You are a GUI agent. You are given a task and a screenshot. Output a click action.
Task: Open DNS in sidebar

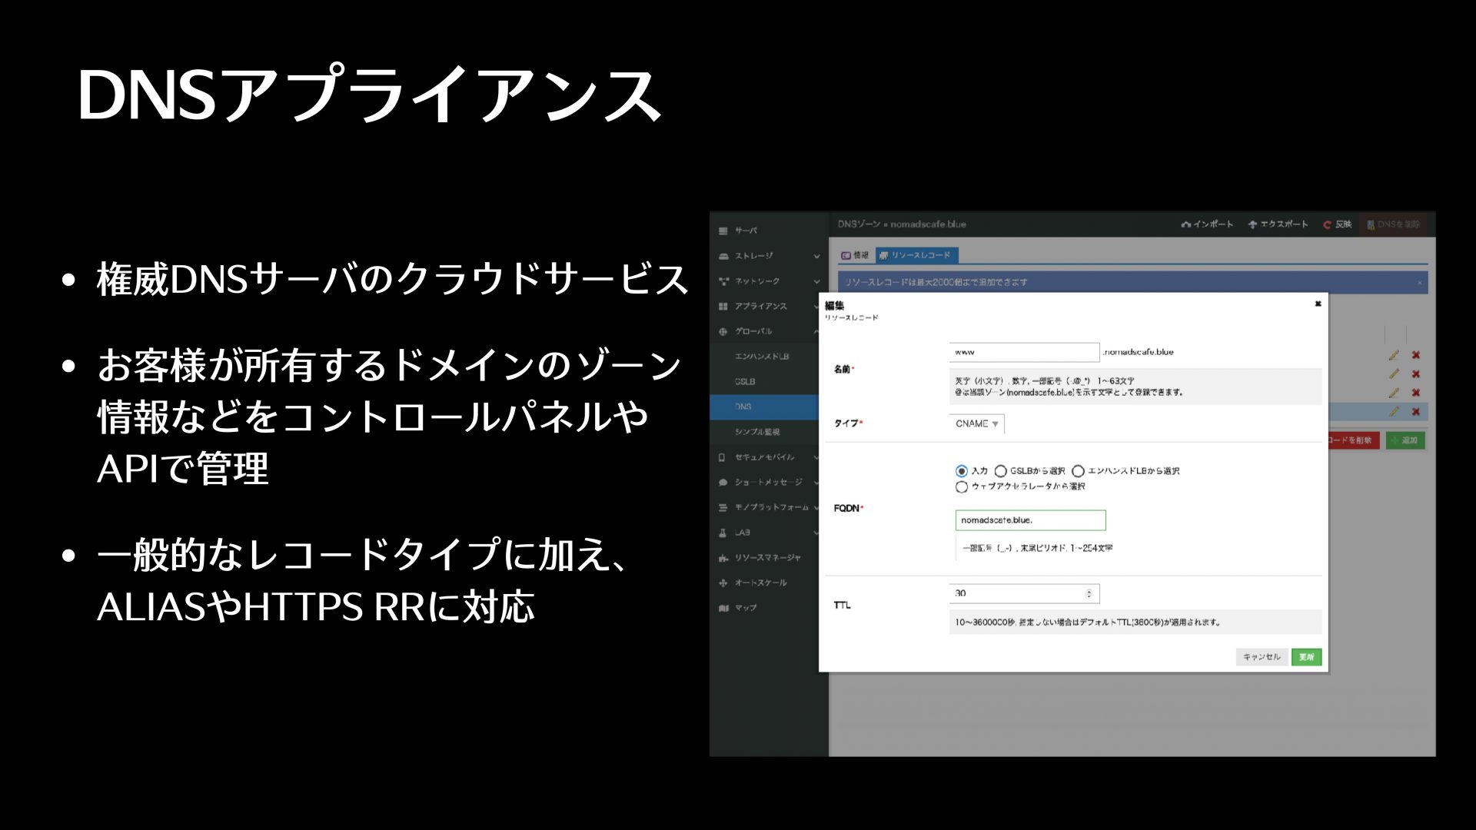coord(764,407)
